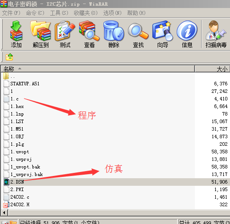Sort by Size (大小) column header
The width and height of the screenshot is (230, 224).
[x=213, y=69]
